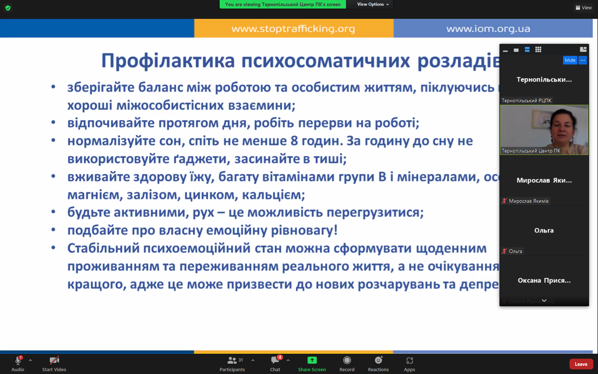
Task: Click www.iom.org.ua link on slide
Action: pos(488,28)
